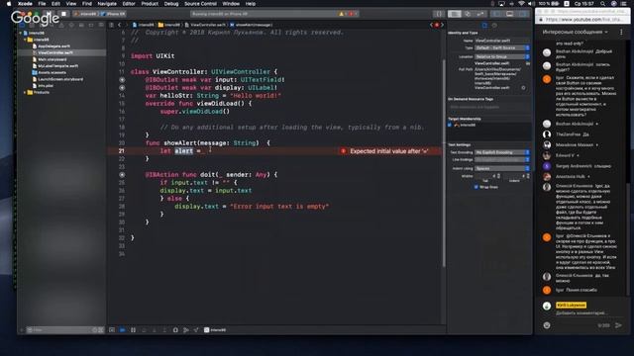
Task: Click the Name field in Identity and Type
Action: coord(502,41)
